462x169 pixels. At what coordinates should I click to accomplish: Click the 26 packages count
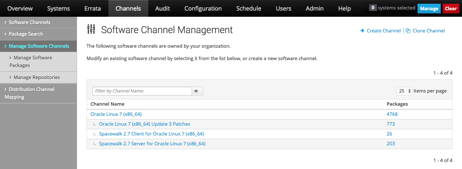click(389, 134)
